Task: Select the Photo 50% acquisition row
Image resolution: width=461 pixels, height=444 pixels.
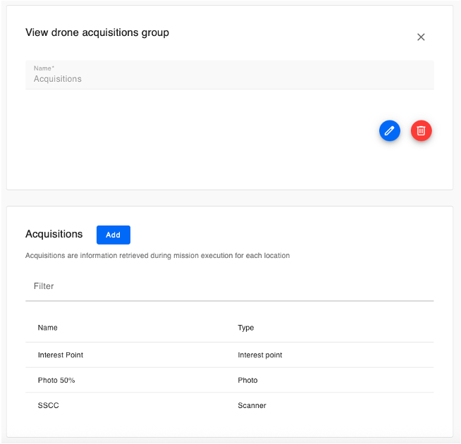Action: [x=56, y=381]
